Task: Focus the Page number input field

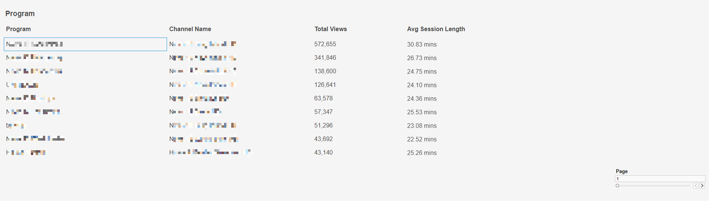Action: click(660, 179)
